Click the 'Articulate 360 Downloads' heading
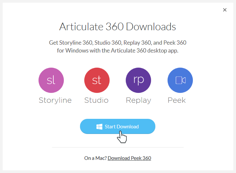236x173 pixels. tap(118, 27)
